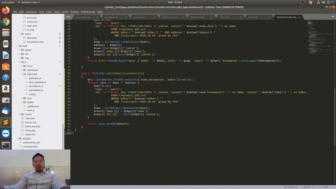Open Rhythmbox from the dock
The height and width of the screenshot is (189, 336).
pos(6,44)
